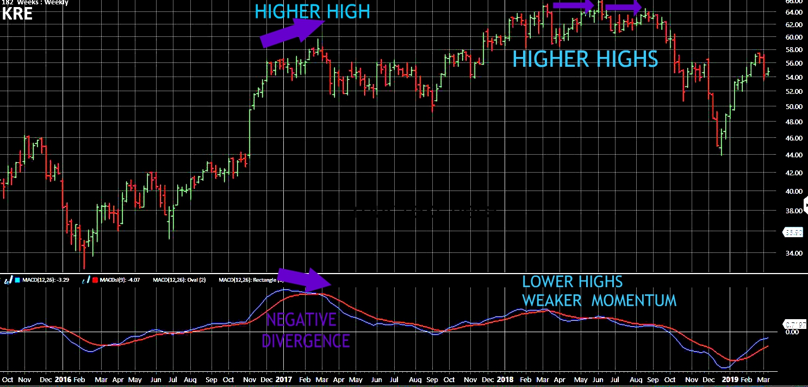Click the 182 Weeks : Weekly timeframe label
This screenshot has width=808, height=387.
click(34, 3)
